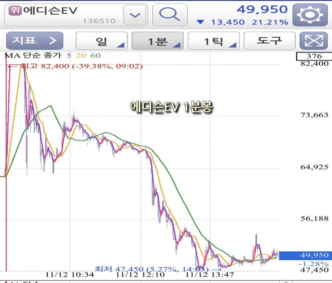Click the 최고 82,400 high price label
Screen dimensions: 332x283
pyautogui.click(x=81, y=66)
